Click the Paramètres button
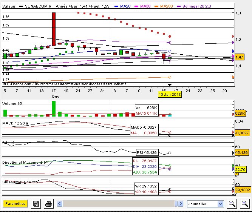 click(15, 203)
